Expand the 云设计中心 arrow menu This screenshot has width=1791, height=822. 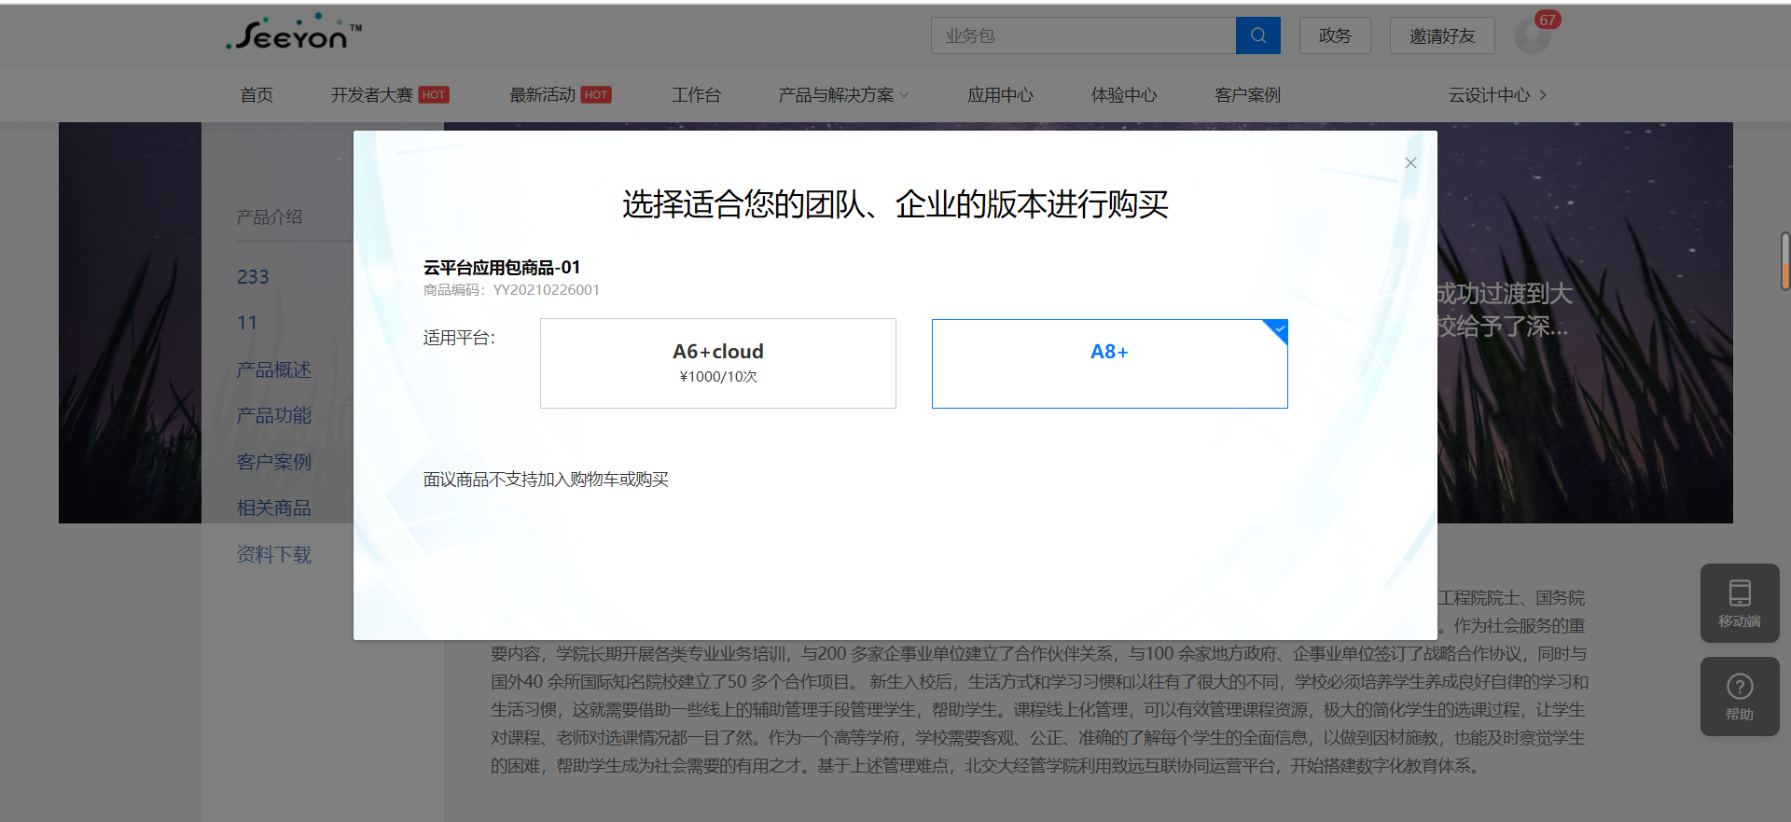pos(1497,95)
